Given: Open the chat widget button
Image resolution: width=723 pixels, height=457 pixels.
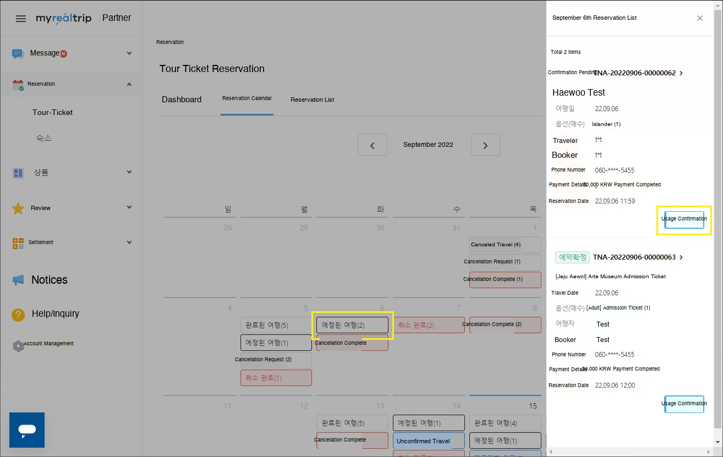Looking at the screenshot, I should click(27, 430).
